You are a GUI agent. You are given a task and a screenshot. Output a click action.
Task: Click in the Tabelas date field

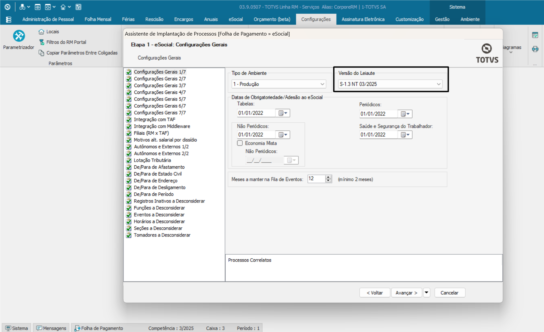click(x=256, y=113)
